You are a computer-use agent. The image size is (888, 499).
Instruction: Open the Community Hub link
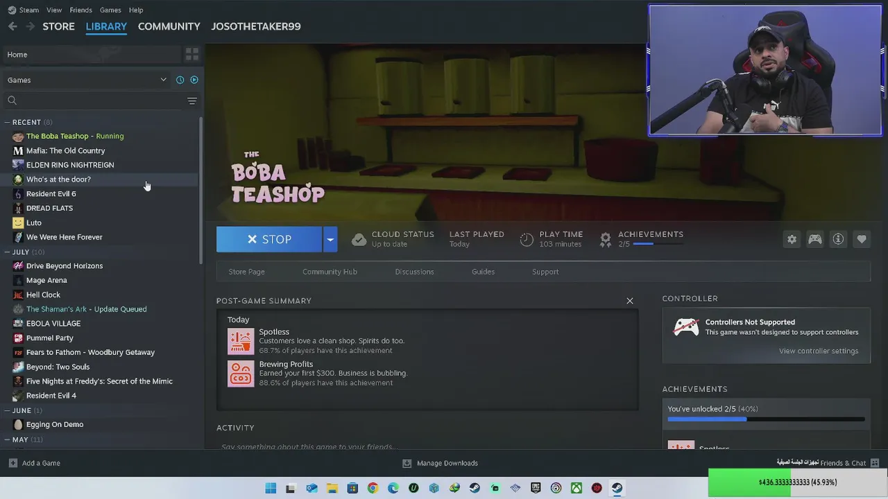[330, 272]
